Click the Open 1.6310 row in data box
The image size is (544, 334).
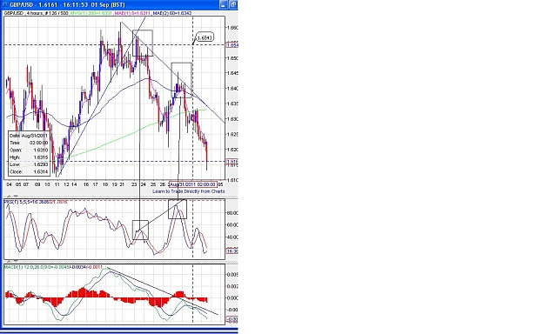pos(29,150)
